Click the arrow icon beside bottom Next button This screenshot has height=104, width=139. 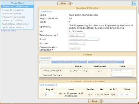[x=103, y=101]
